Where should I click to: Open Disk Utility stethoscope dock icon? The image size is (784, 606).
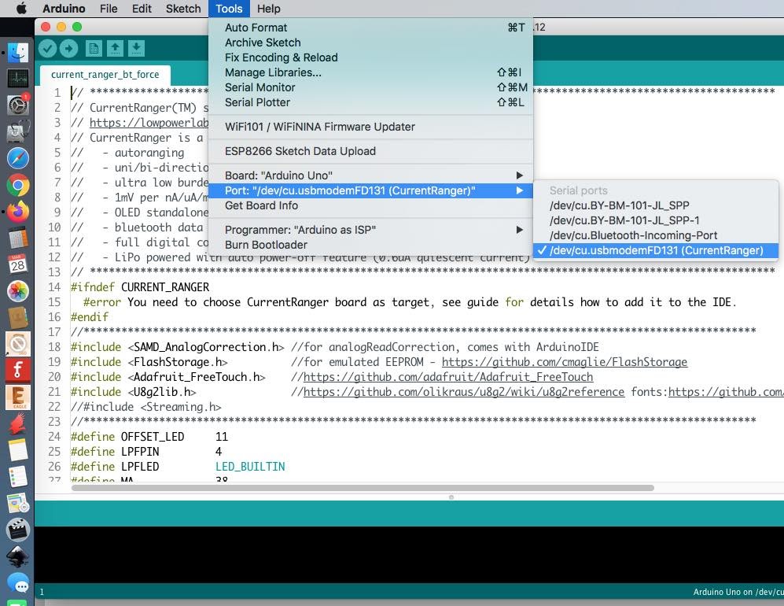[x=18, y=131]
